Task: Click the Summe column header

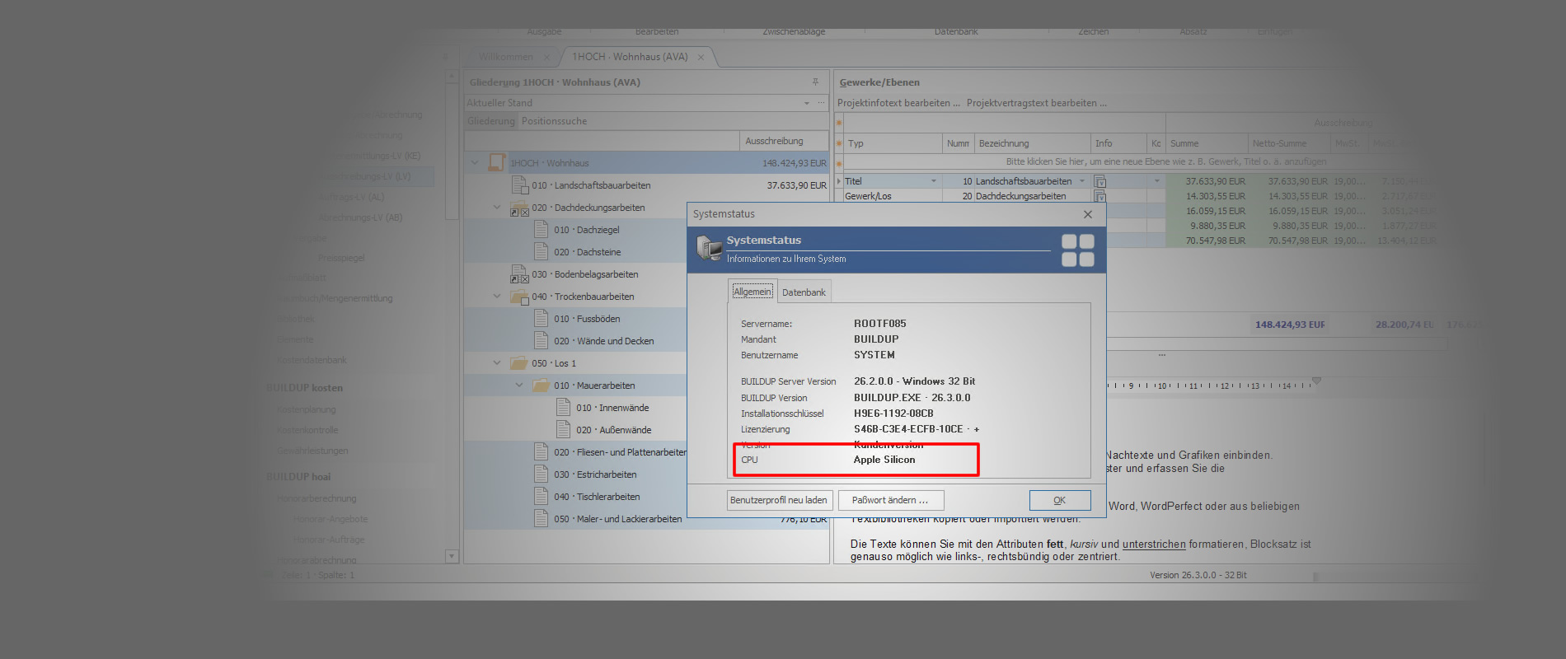Action: click(x=1207, y=143)
